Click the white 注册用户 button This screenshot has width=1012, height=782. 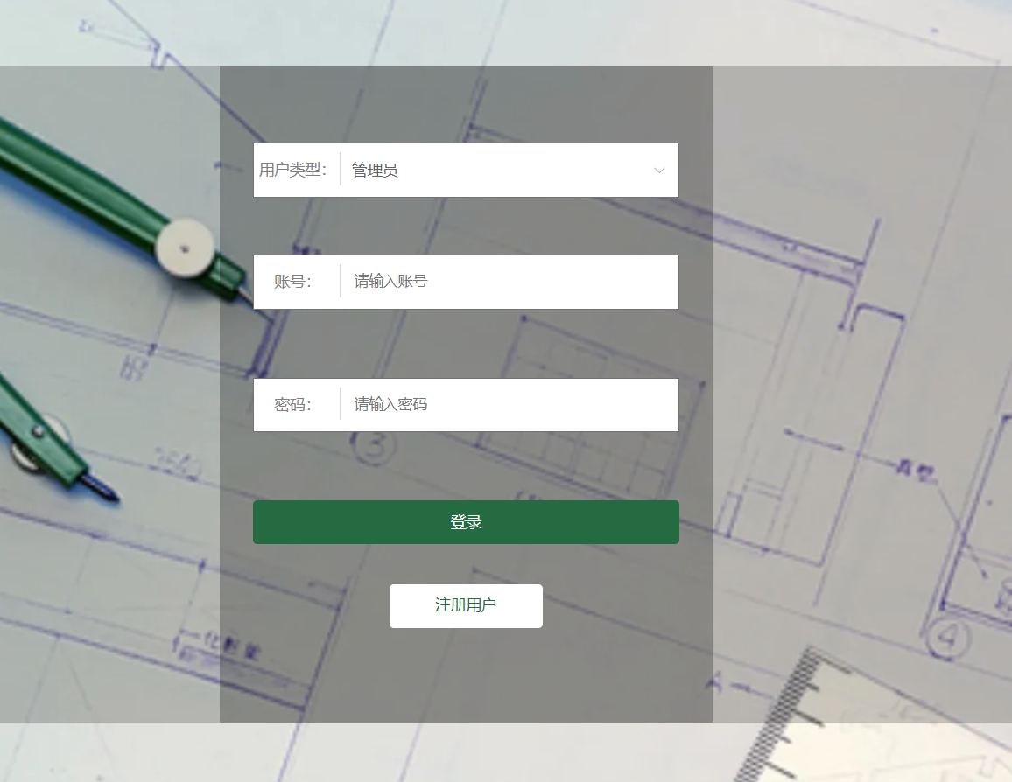[466, 605]
